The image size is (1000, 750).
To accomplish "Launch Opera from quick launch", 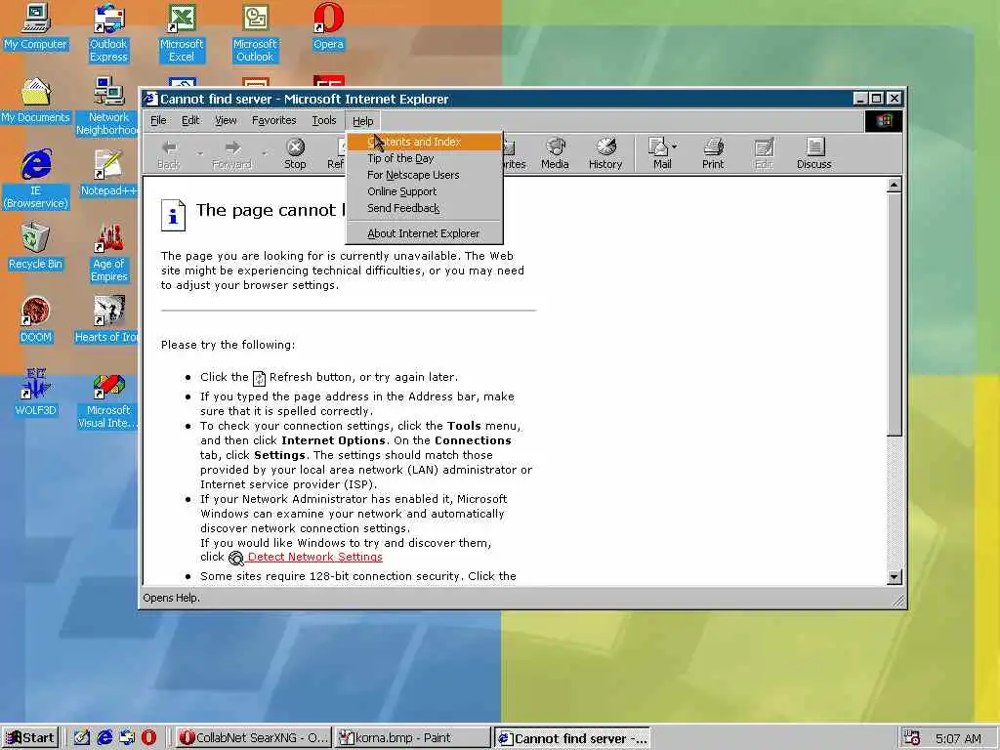I will click(x=148, y=738).
